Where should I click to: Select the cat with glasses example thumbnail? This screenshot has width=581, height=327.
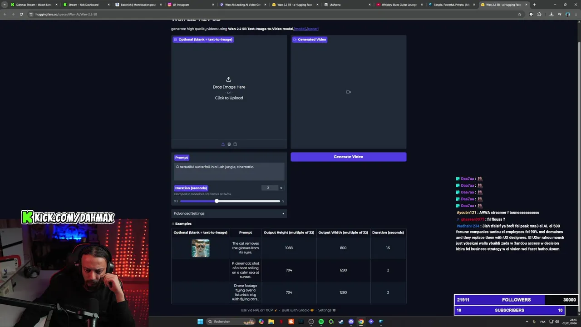(x=201, y=248)
